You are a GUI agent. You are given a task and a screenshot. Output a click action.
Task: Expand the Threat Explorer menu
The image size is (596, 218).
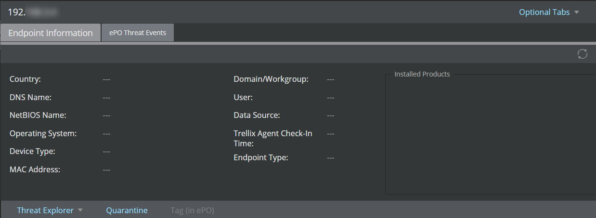(50, 210)
